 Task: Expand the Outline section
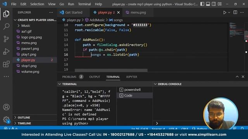(35, 117)
